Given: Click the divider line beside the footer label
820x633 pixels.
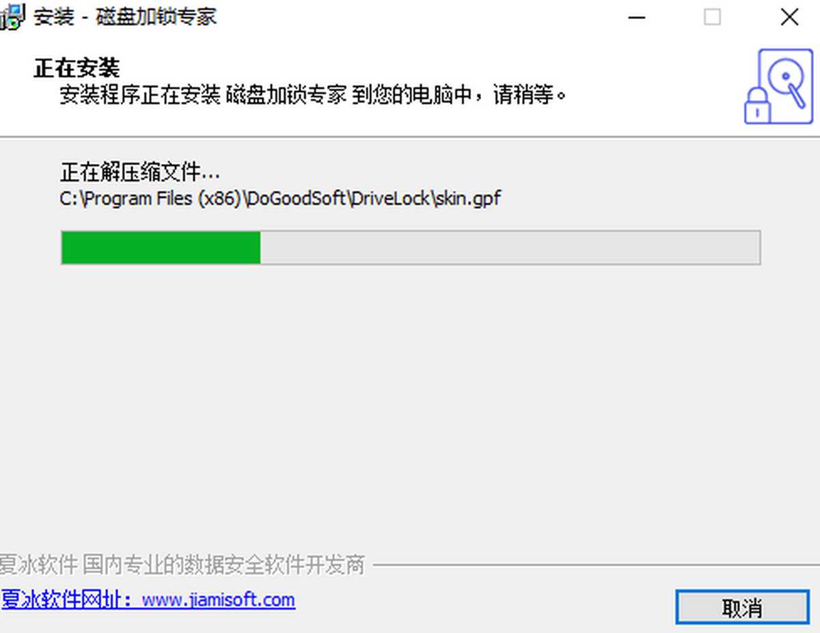Looking at the screenshot, I should click(x=596, y=565).
